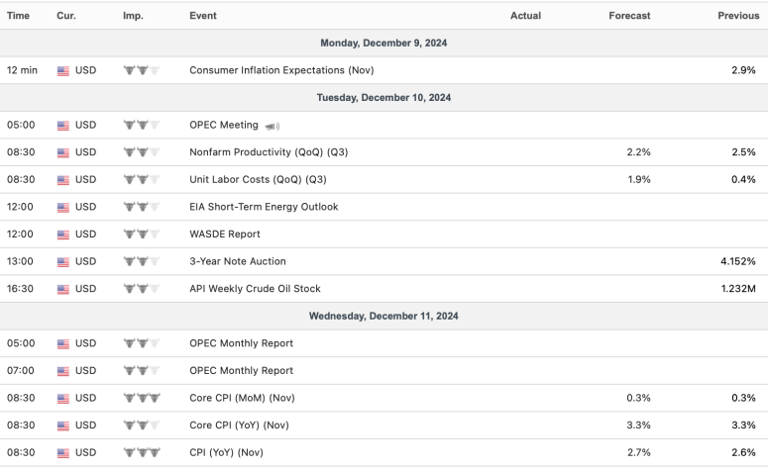Click the Forecast column header
The image size is (768, 470).
coord(629,16)
